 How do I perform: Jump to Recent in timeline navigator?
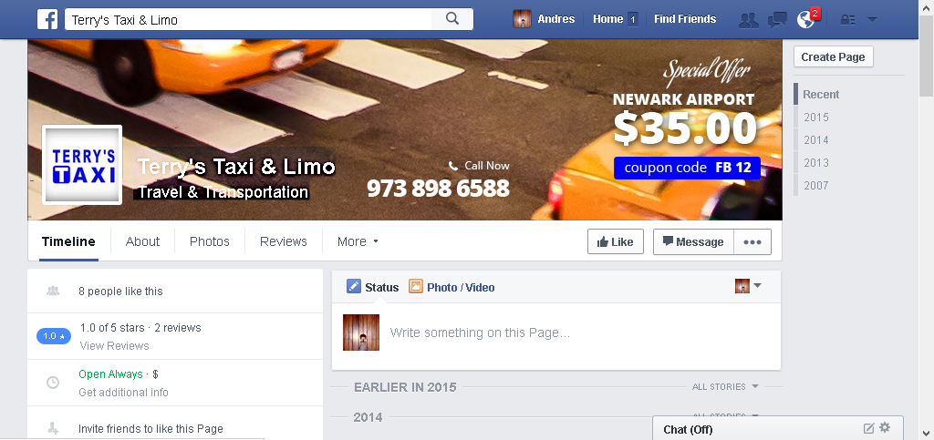click(821, 95)
